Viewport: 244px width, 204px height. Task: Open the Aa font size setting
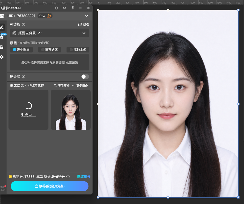[64, 8]
